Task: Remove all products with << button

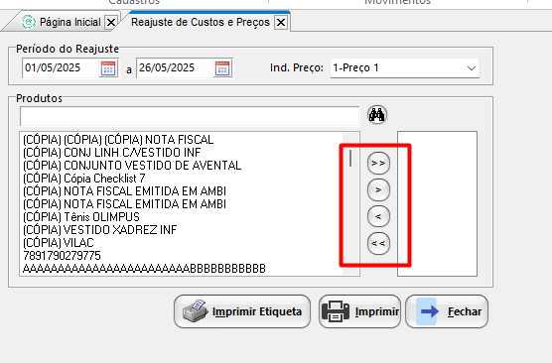Action: coord(378,243)
